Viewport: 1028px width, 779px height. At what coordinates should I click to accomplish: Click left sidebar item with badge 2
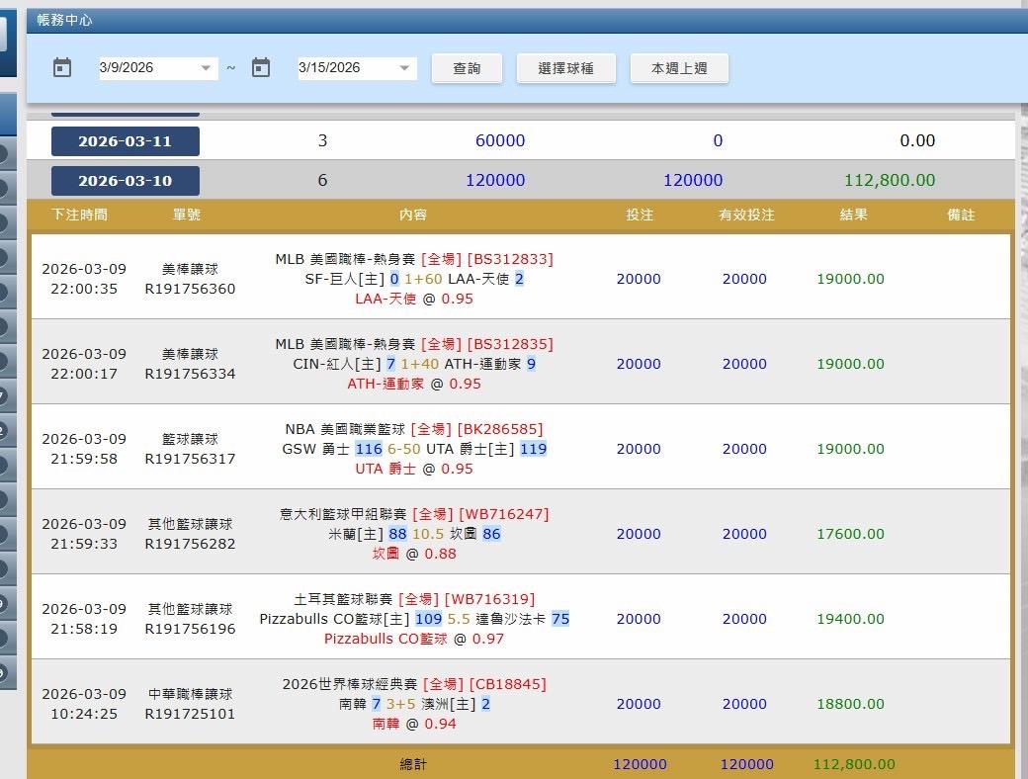(x=3, y=431)
